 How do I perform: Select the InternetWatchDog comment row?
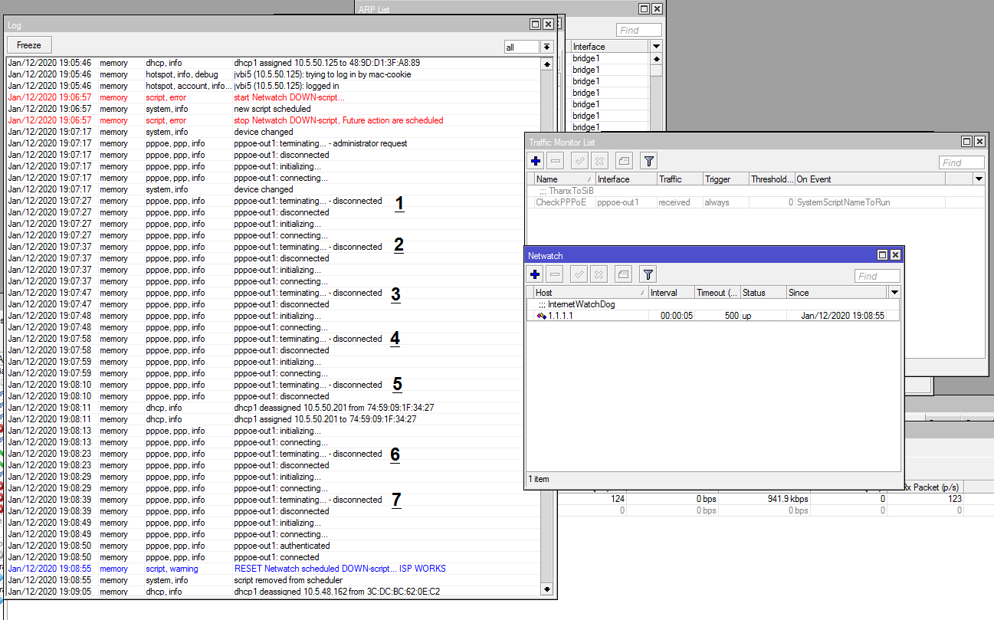[x=713, y=304]
